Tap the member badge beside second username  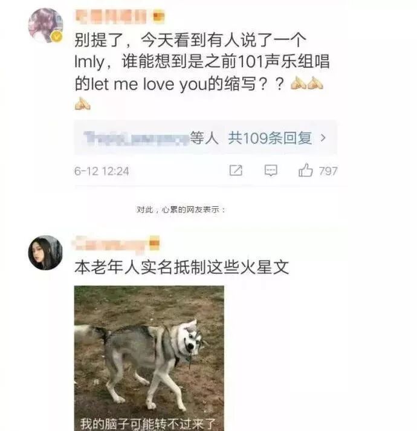(155, 243)
